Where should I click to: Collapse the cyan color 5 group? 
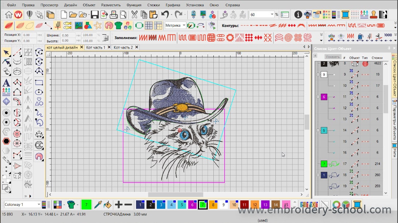pos(318,130)
